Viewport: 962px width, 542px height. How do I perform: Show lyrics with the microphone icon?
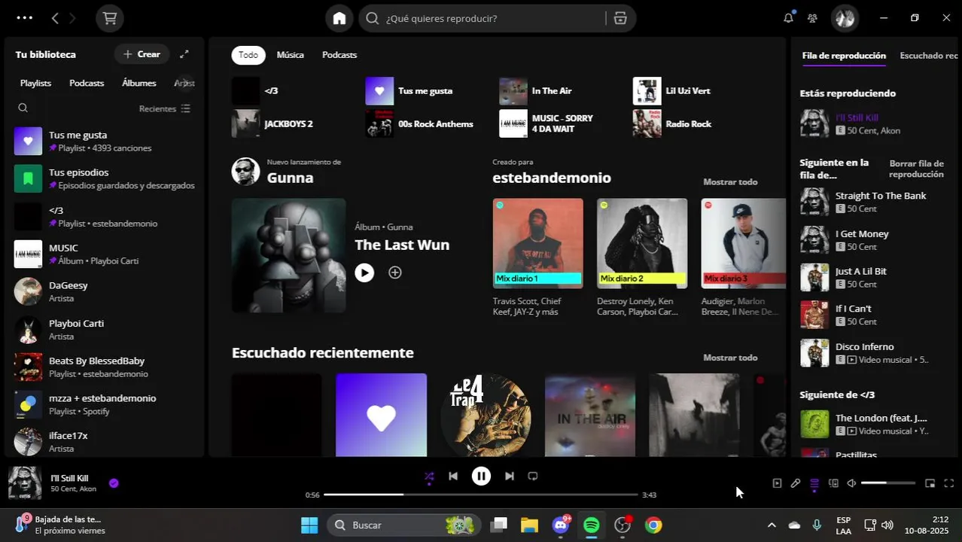point(796,483)
